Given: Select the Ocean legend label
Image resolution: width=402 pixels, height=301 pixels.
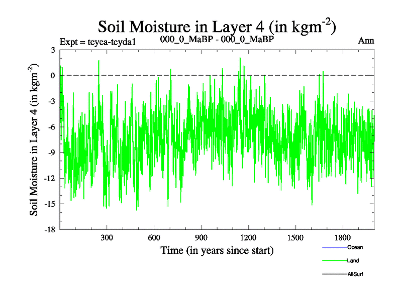Looking at the screenshot, I should click(x=355, y=247).
